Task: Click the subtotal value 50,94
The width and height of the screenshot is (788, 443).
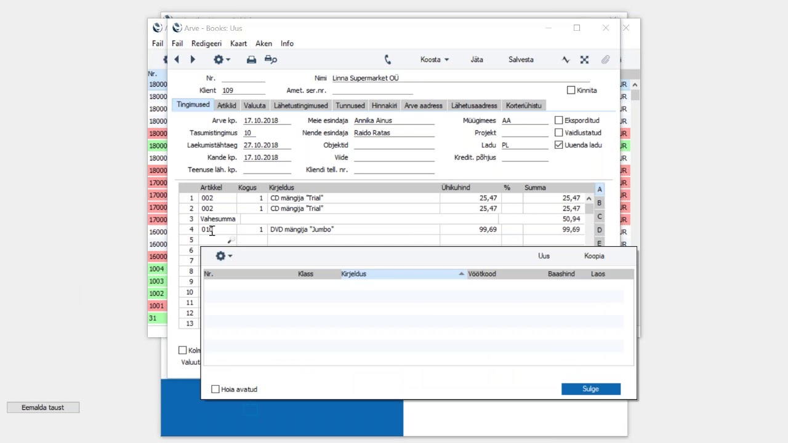Action: tap(571, 219)
